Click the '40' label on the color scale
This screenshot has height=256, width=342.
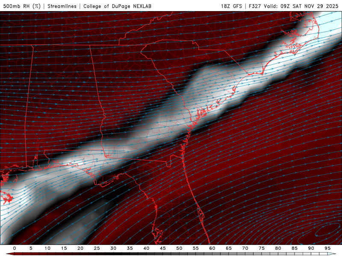click(146, 248)
